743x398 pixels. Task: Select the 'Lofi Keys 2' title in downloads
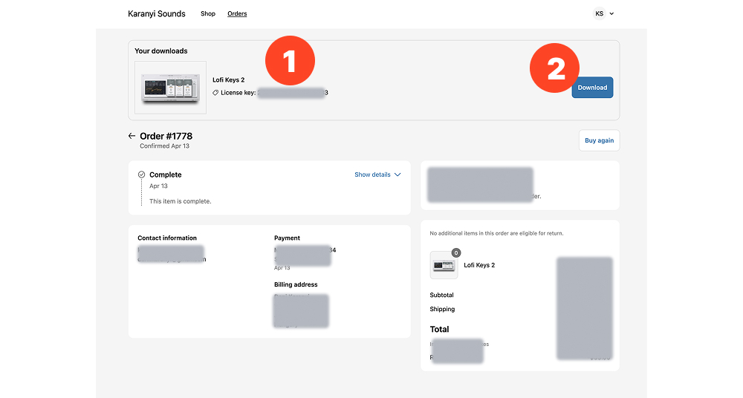pyautogui.click(x=228, y=80)
